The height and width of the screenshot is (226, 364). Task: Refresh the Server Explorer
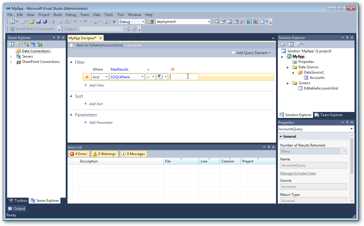point(12,44)
